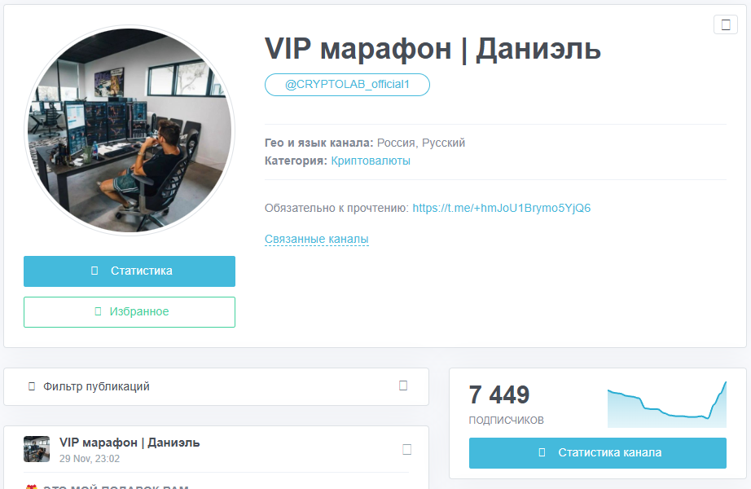
Task: Click the post timestamp 29 Nov, 23:02
Action: click(x=90, y=459)
